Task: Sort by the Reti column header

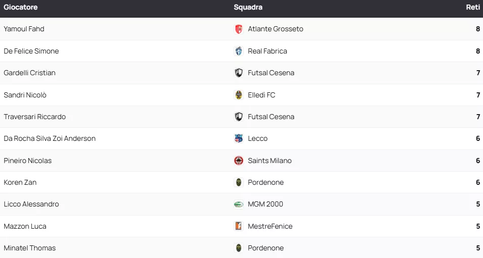Action: click(x=473, y=8)
